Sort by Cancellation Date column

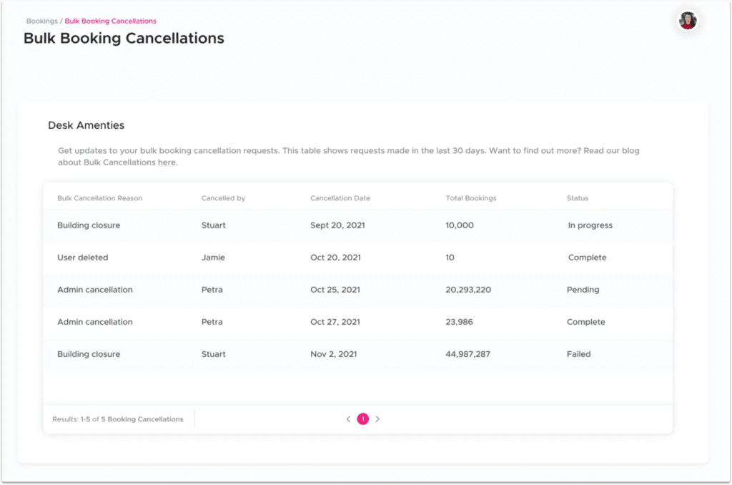(x=340, y=198)
